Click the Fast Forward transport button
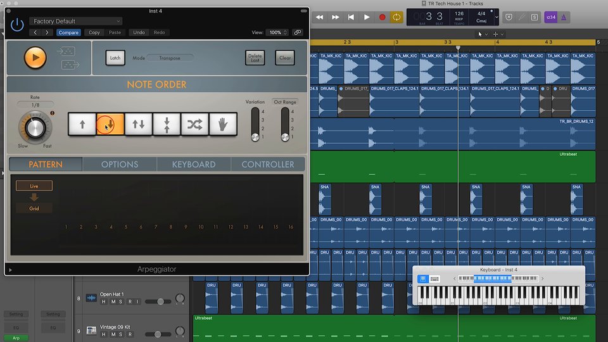608x342 pixels. 336,17
